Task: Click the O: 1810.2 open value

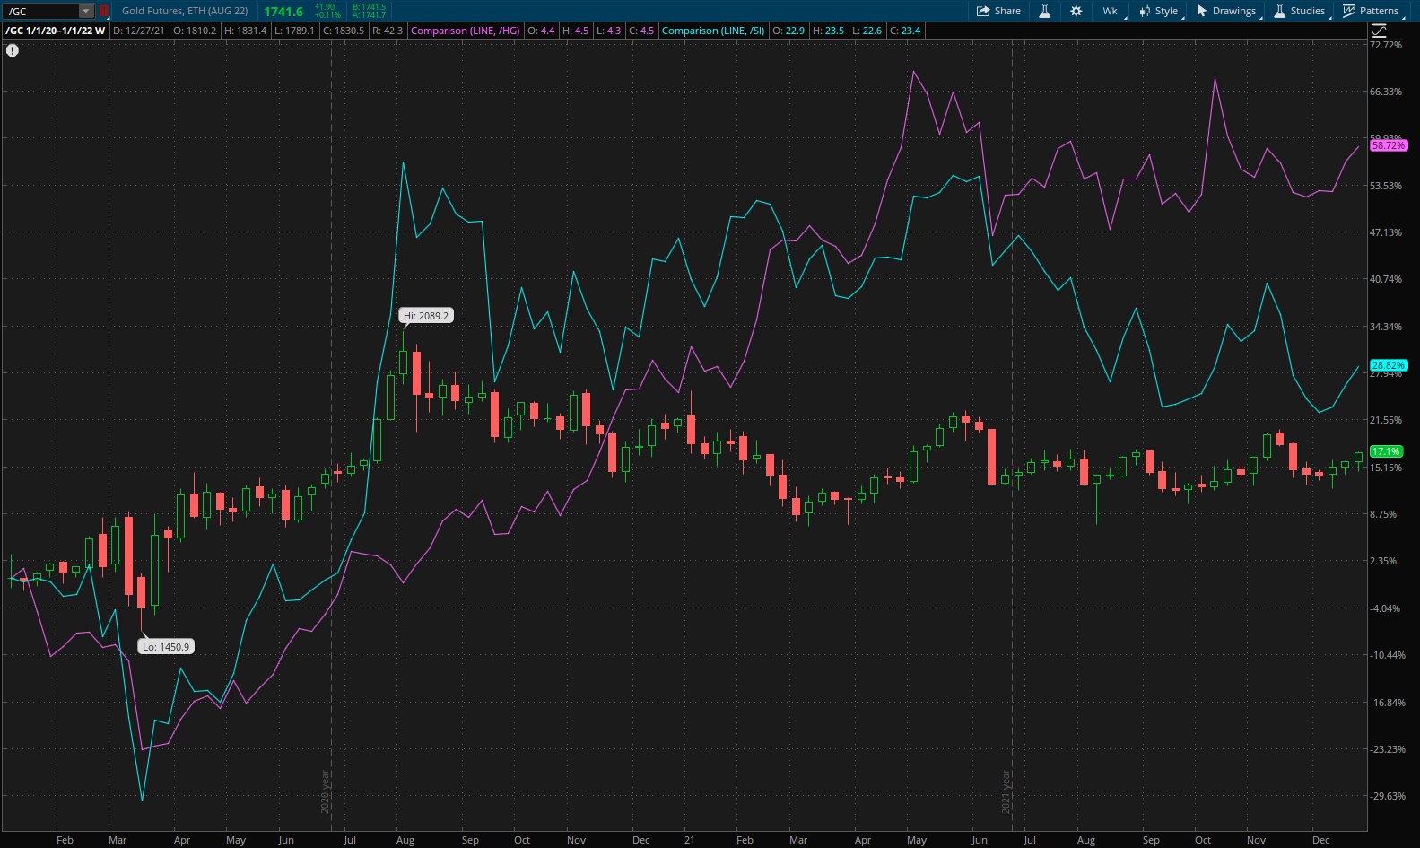Action: click(195, 31)
